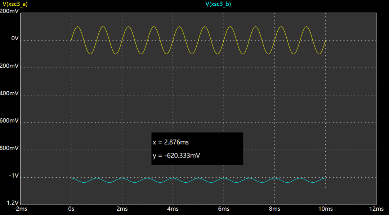Click the 12ms time axis label
The image size is (389, 215).
[x=376, y=209]
